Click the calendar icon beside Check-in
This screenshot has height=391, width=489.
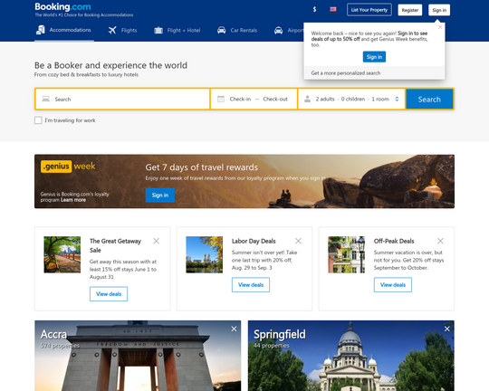(221, 100)
